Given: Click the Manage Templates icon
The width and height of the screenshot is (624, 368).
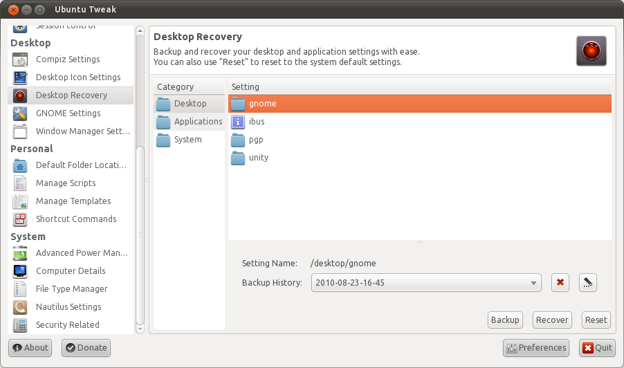Looking at the screenshot, I should click(x=20, y=201).
